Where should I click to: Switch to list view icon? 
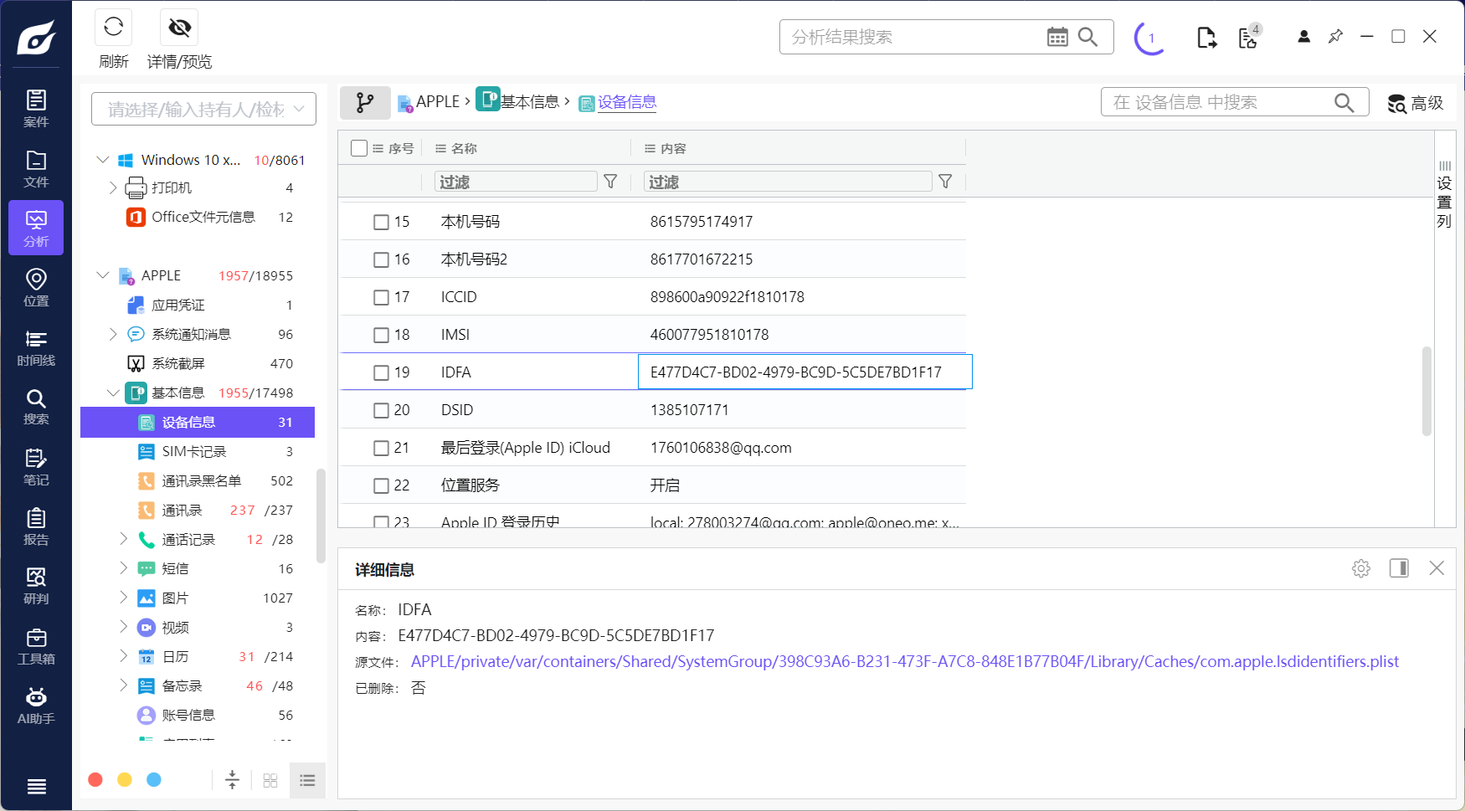(x=307, y=780)
